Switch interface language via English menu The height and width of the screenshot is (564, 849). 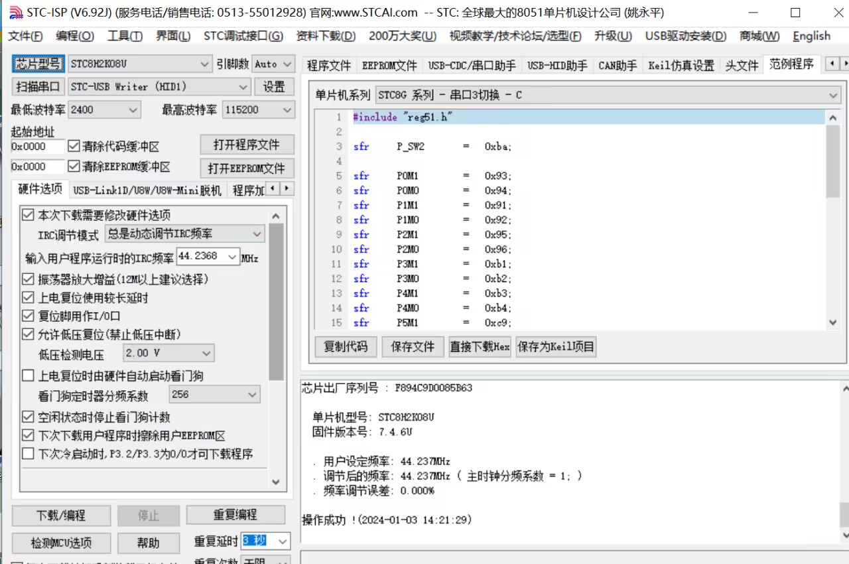coord(811,36)
